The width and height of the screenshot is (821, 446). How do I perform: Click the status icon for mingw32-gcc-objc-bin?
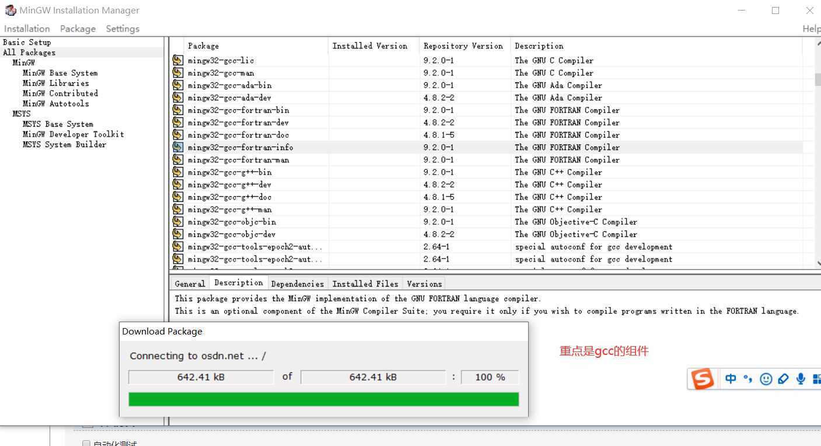point(177,221)
